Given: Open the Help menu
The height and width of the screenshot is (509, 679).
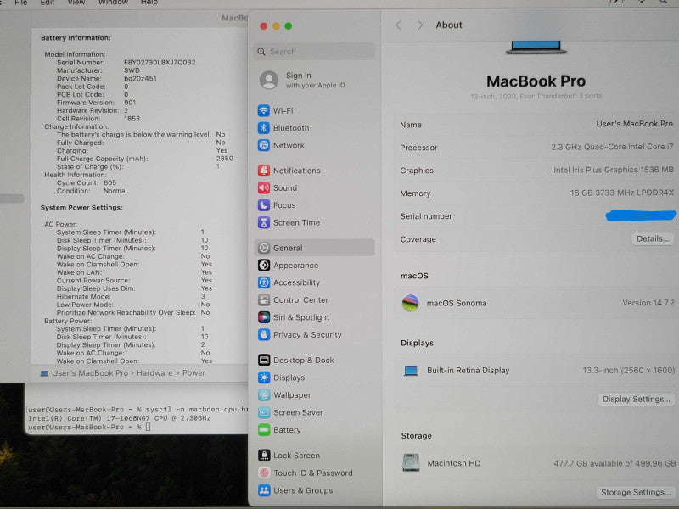Looking at the screenshot, I should coord(149,3).
